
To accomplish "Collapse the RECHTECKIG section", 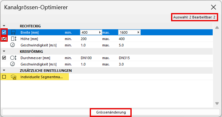I will [x=4, y=26].
